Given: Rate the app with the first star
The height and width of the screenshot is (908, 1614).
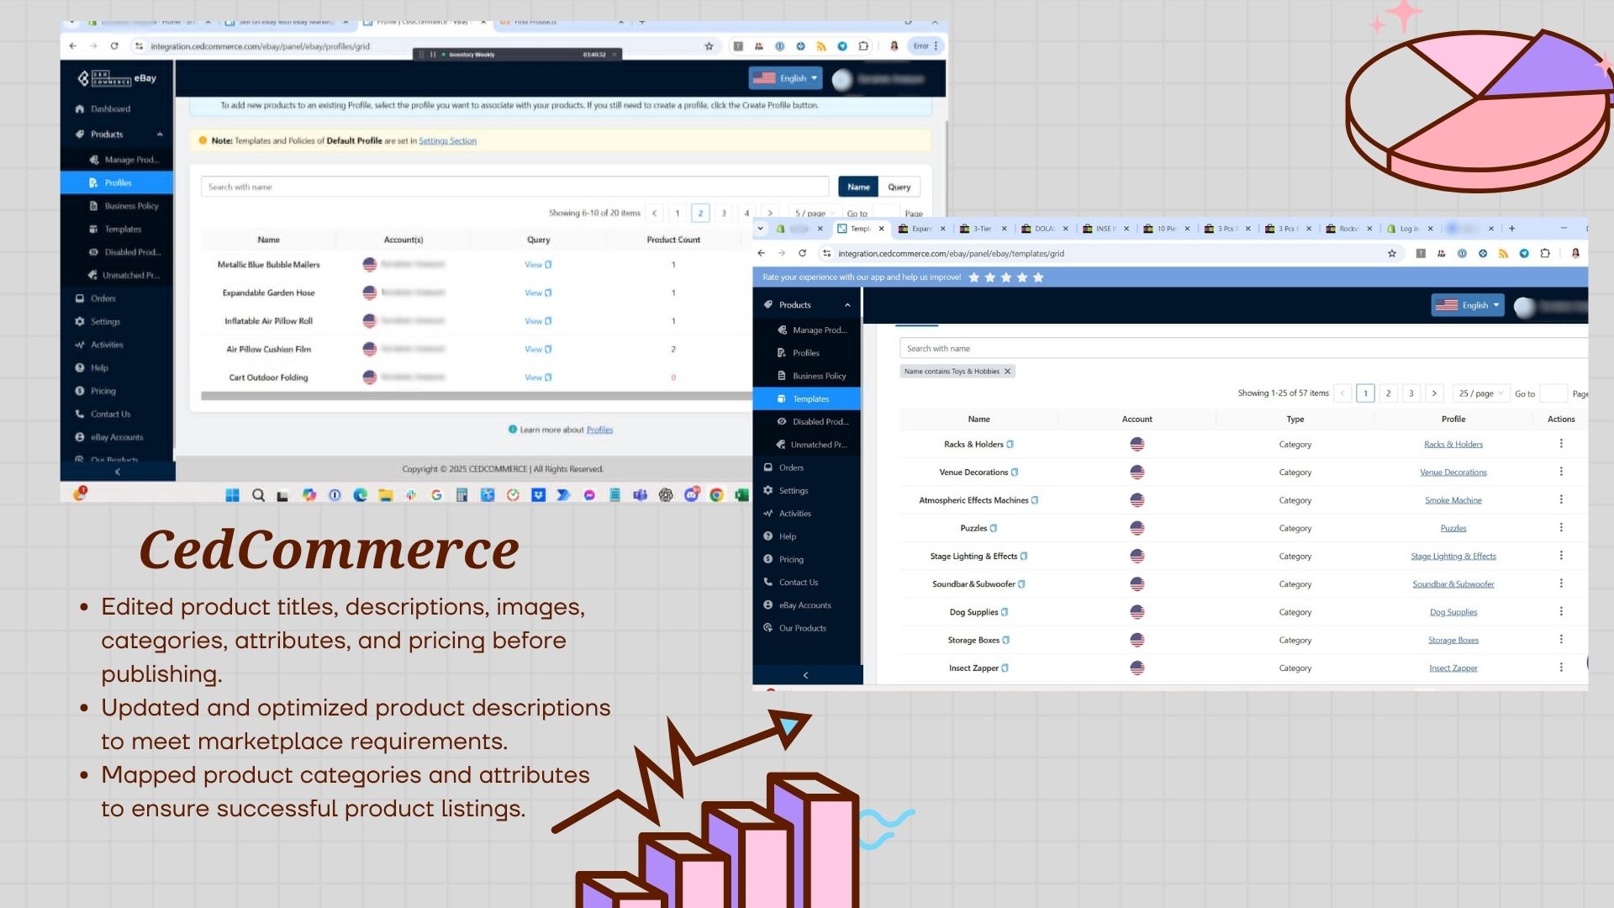Looking at the screenshot, I should click(x=974, y=277).
